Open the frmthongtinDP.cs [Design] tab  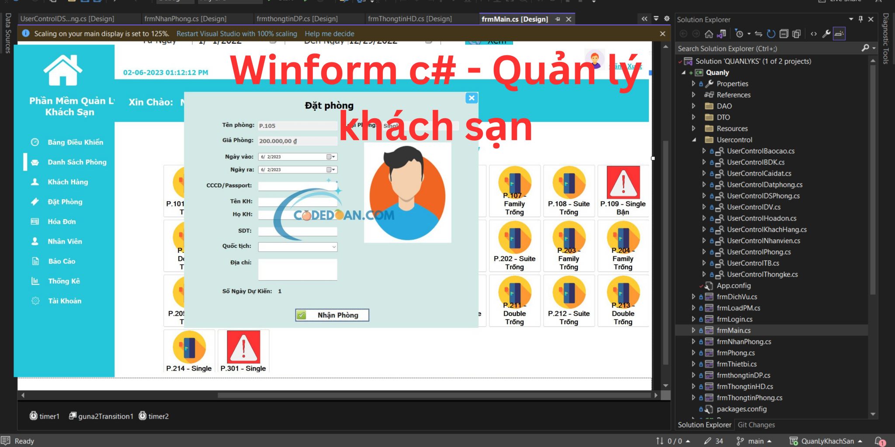pyautogui.click(x=297, y=19)
